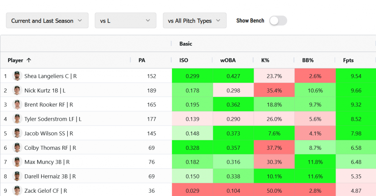
Task: Click the sort arrow beside Player header
Action: (x=29, y=60)
